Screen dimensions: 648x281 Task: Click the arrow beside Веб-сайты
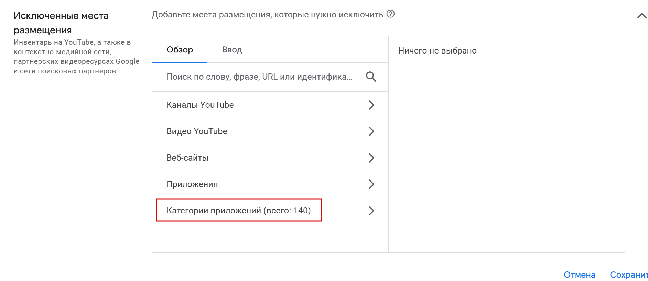371,158
